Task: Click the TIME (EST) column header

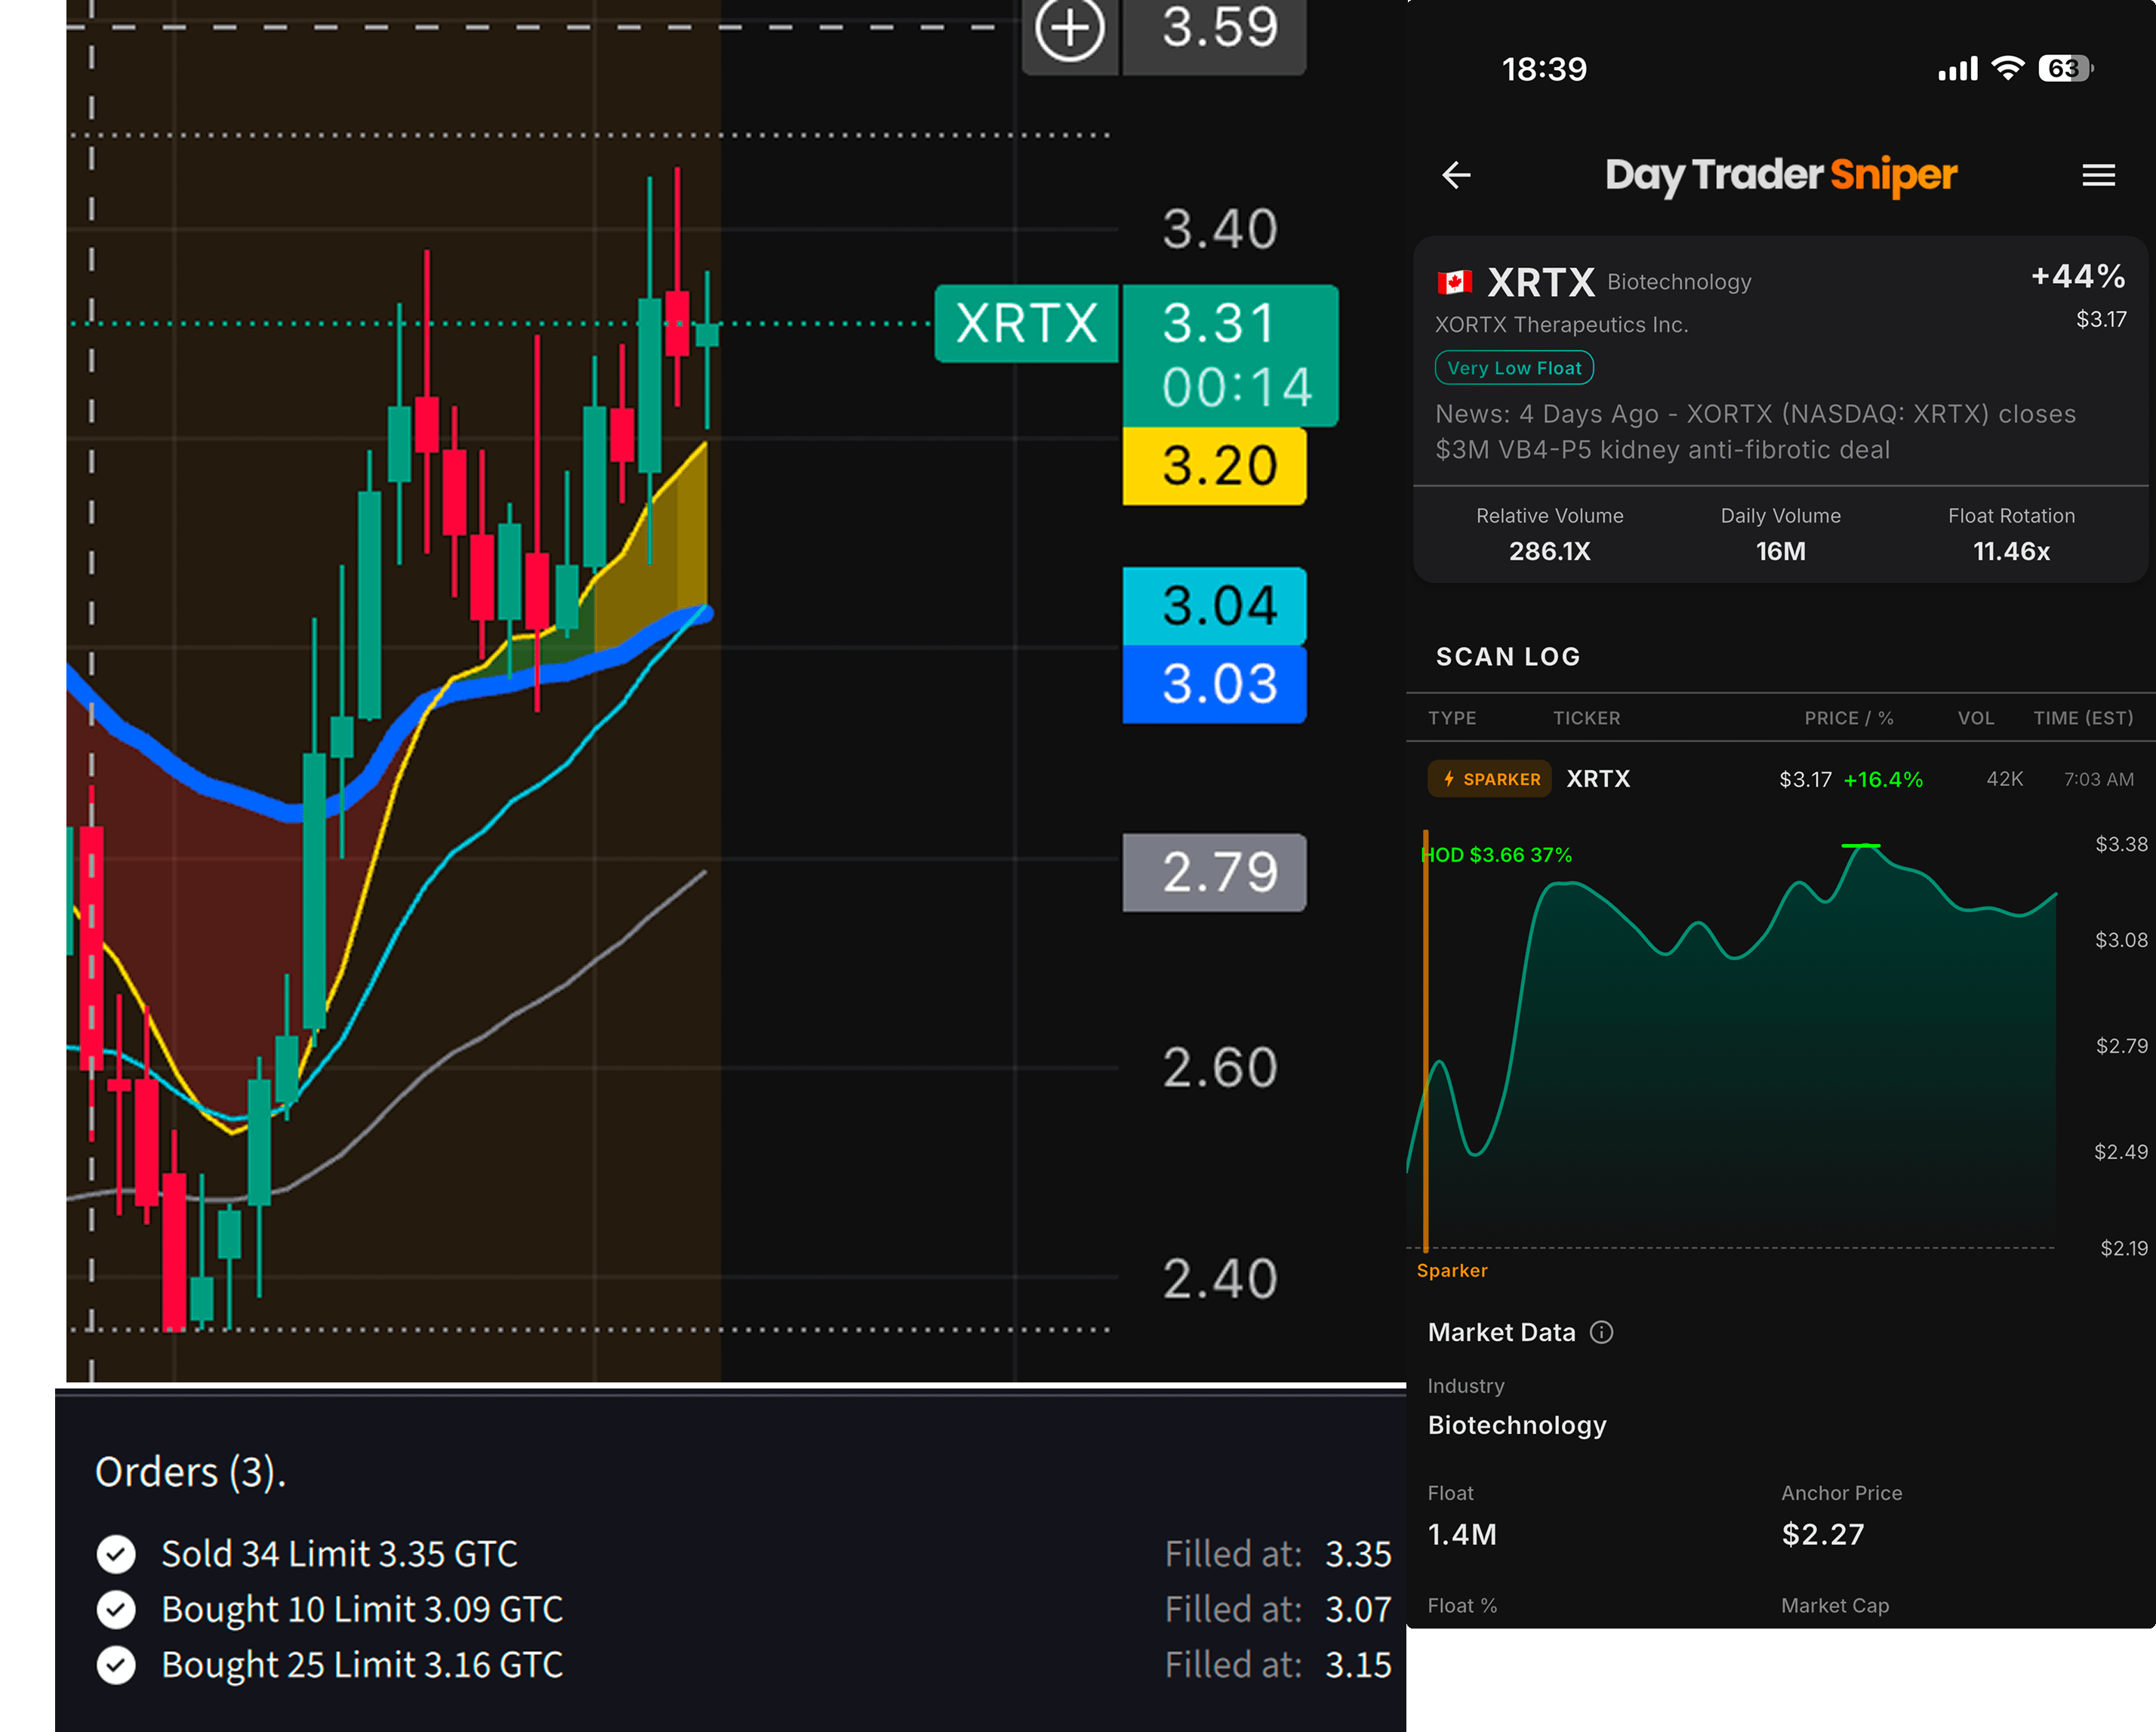Action: tap(2083, 718)
